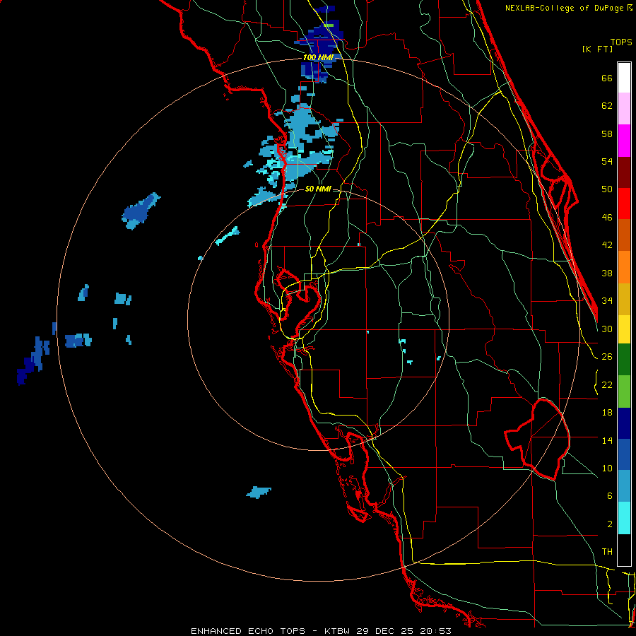Click the "100 NMI" range ring label
Image resolution: width=636 pixels, height=636 pixels.
click(318, 58)
